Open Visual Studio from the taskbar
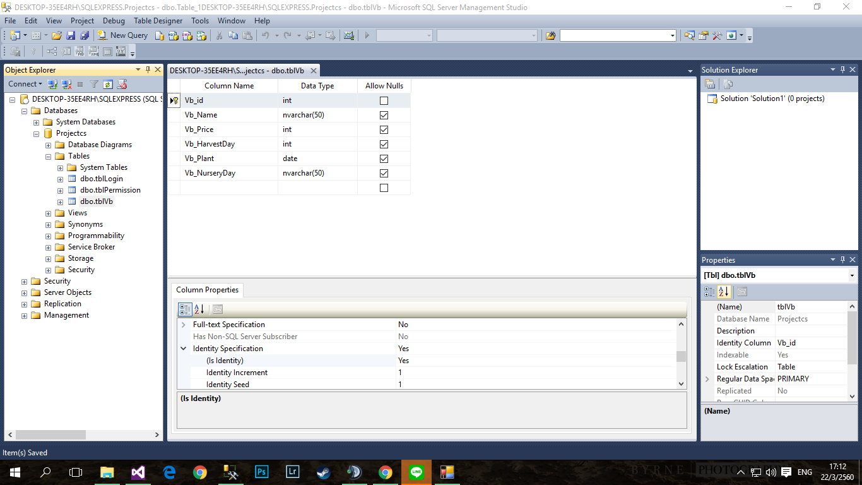Screen dimensions: 862x485 [x=138, y=472]
